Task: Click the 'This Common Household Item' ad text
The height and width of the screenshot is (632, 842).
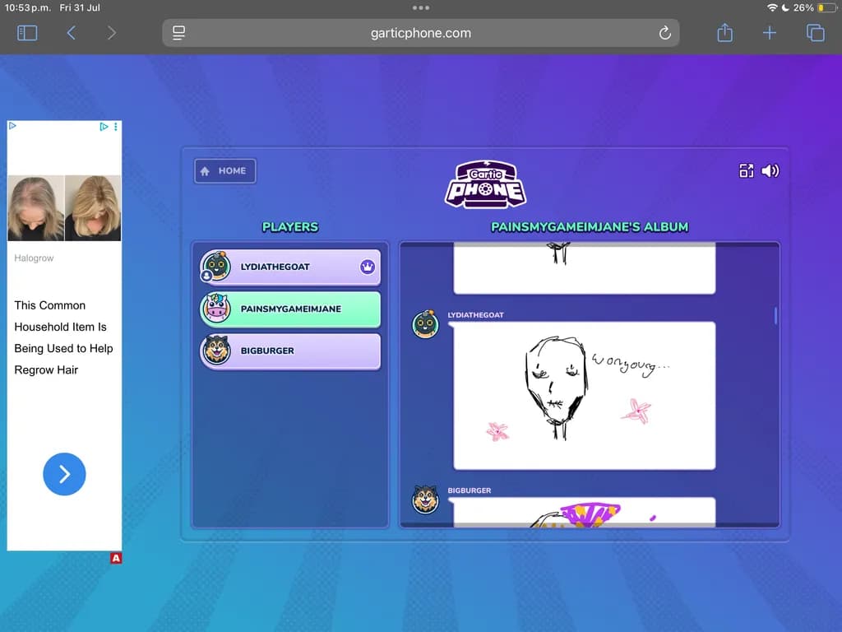Action: click(x=63, y=337)
